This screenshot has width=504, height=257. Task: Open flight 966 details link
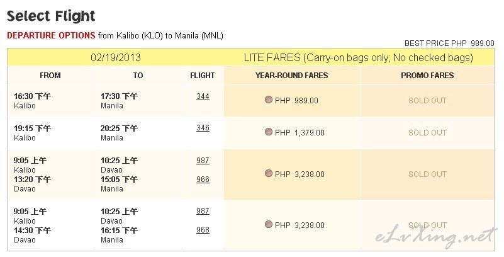[x=203, y=179]
